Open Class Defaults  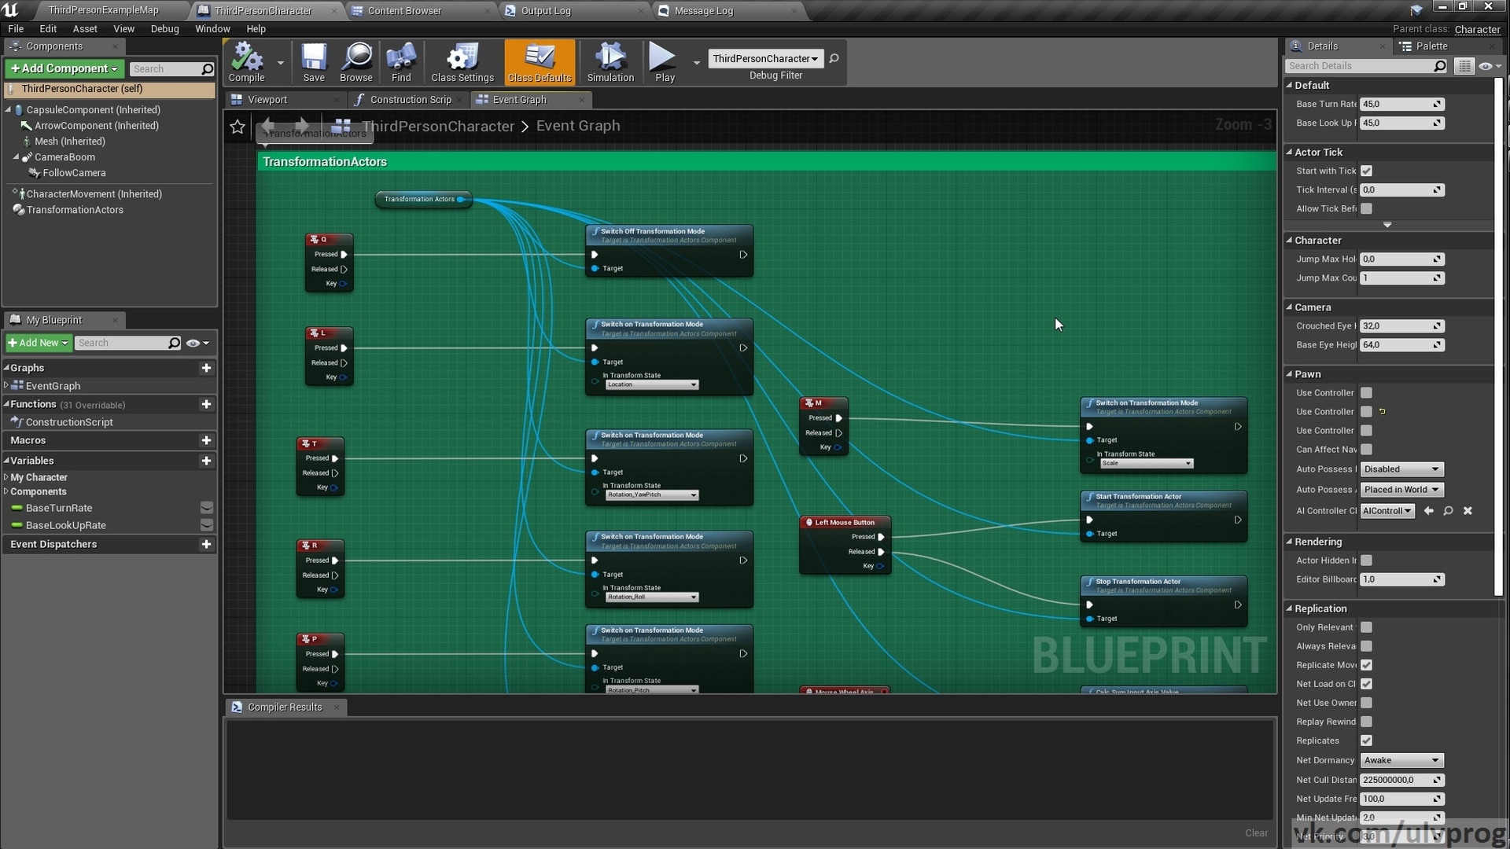[540, 62]
